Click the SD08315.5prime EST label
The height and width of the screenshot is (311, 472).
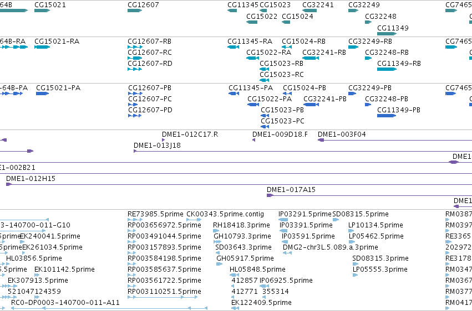361,214
